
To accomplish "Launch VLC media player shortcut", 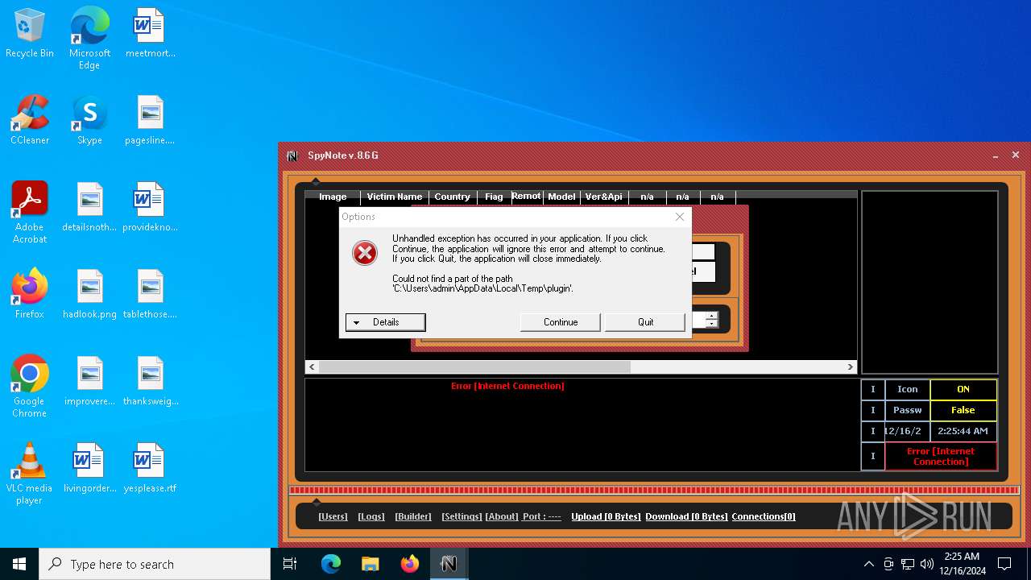I will tap(30, 474).
